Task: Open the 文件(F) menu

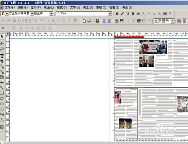Action: (x=10, y=7)
